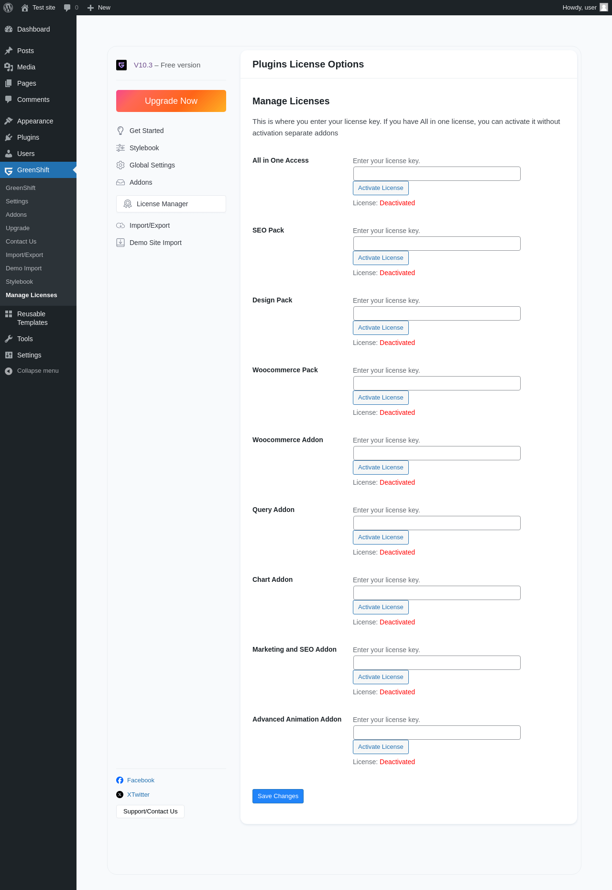Open the V10.3 version link
This screenshot has width=612, height=890.
point(143,65)
